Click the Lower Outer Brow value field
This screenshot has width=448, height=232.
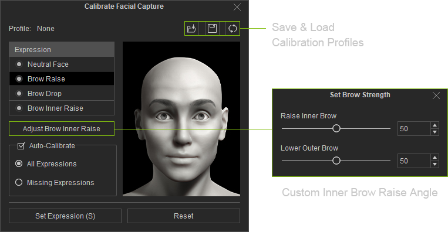coord(414,161)
